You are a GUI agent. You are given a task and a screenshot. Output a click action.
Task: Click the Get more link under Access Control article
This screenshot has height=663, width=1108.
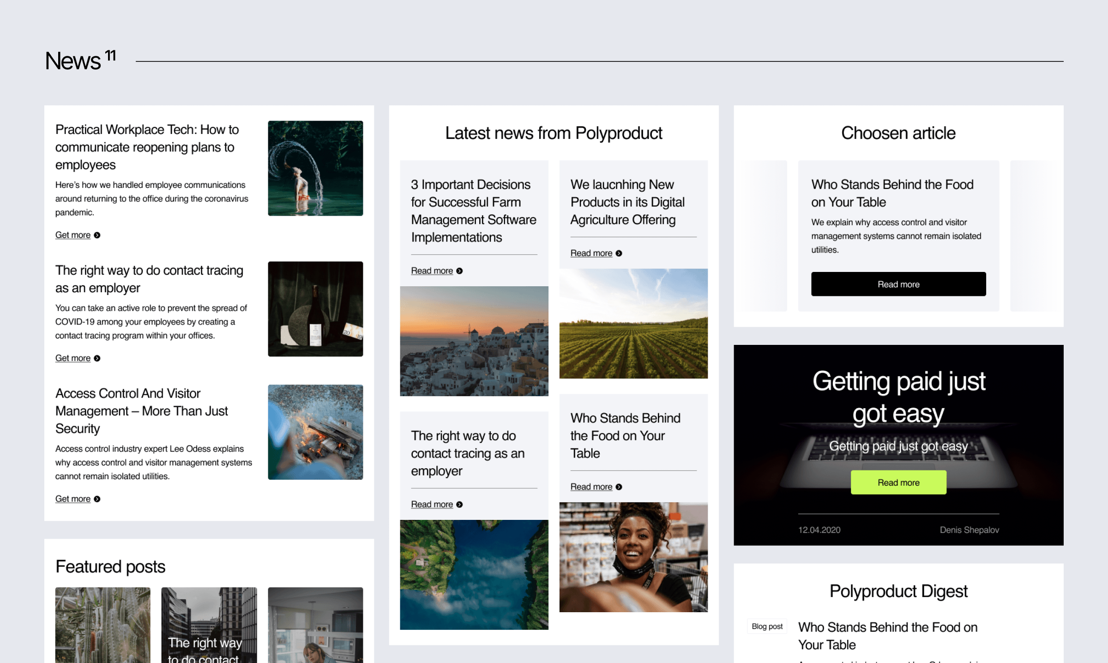coord(72,499)
